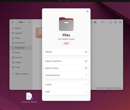Go back in the Files window
The width and height of the screenshot is (130, 110).
tap(35, 22)
